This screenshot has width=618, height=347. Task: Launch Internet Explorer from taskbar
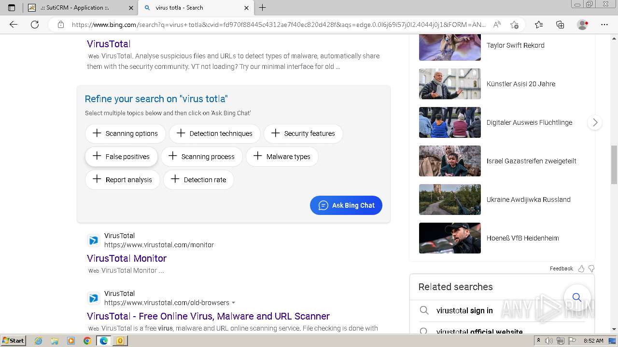tap(39, 341)
